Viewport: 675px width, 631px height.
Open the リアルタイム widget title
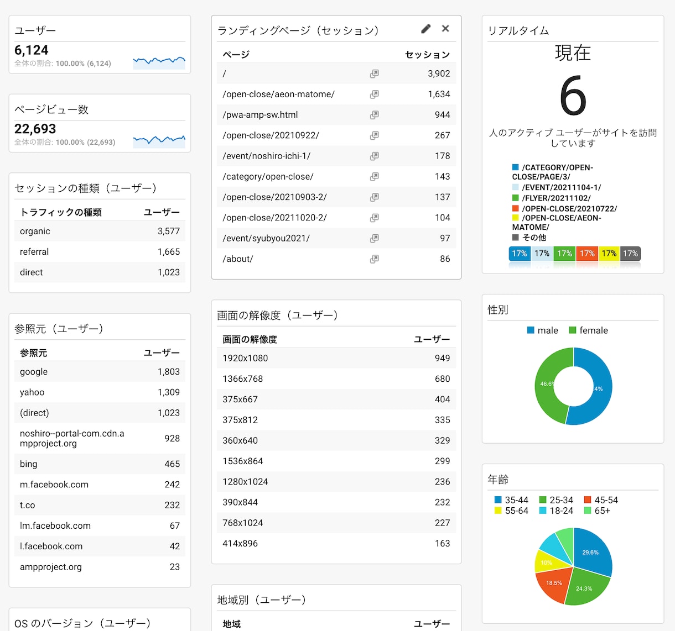(518, 31)
